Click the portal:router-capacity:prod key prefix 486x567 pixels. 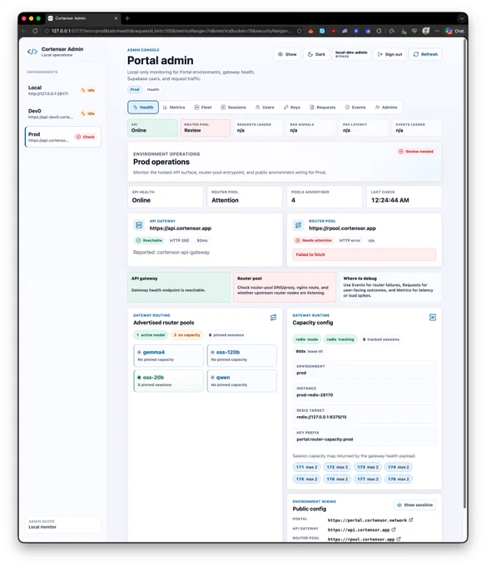pyautogui.click(x=325, y=439)
